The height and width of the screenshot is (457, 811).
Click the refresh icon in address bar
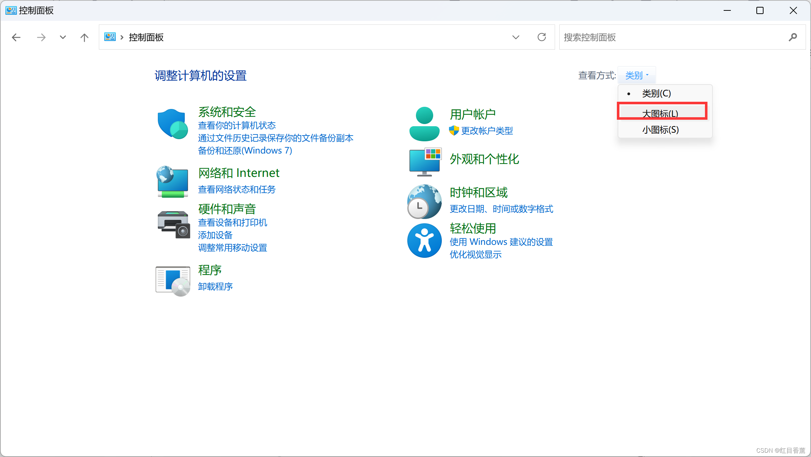(x=541, y=37)
